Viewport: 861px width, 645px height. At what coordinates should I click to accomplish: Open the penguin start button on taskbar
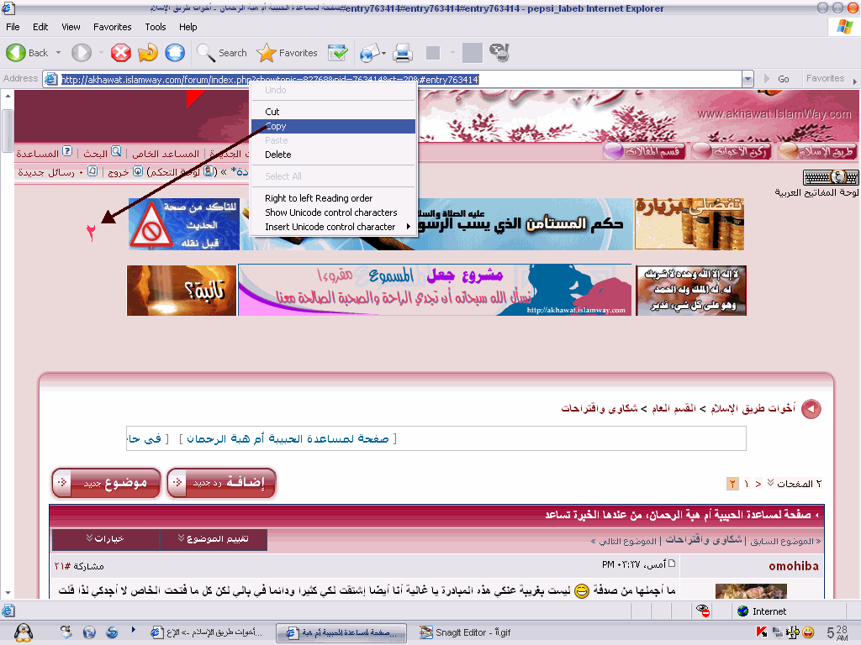pyautogui.click(x=23, y=632)
